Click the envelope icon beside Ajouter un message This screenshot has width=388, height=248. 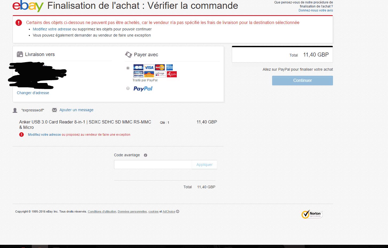click(54, 110)
